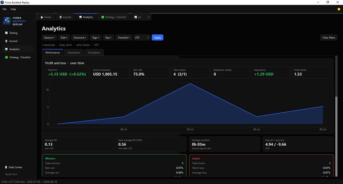Click the Expectancy +1.29 USD value

pyautogui.click(x=264, y=74)
